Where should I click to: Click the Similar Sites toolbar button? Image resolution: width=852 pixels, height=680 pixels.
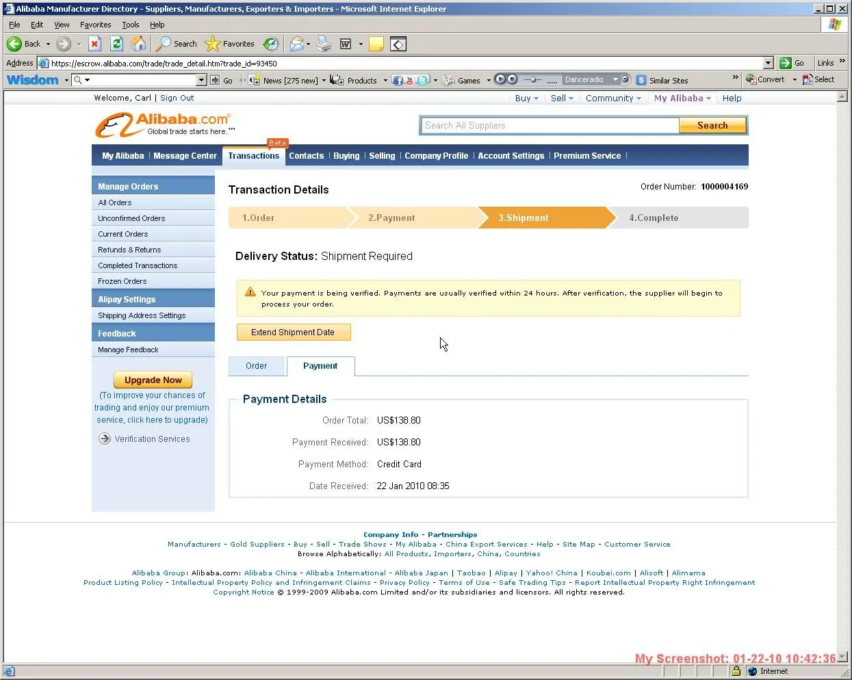pyautogui.click(x=662, y=80)
